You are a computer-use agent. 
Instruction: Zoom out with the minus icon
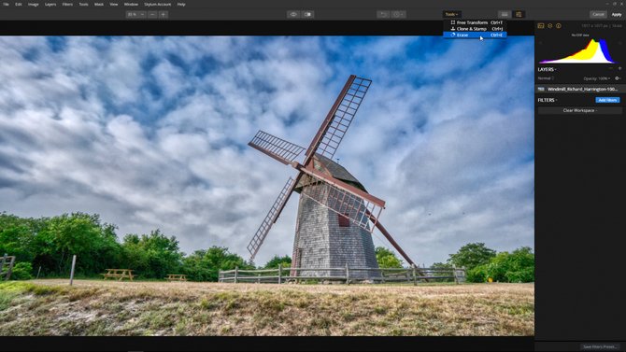(x=152, y=14)
